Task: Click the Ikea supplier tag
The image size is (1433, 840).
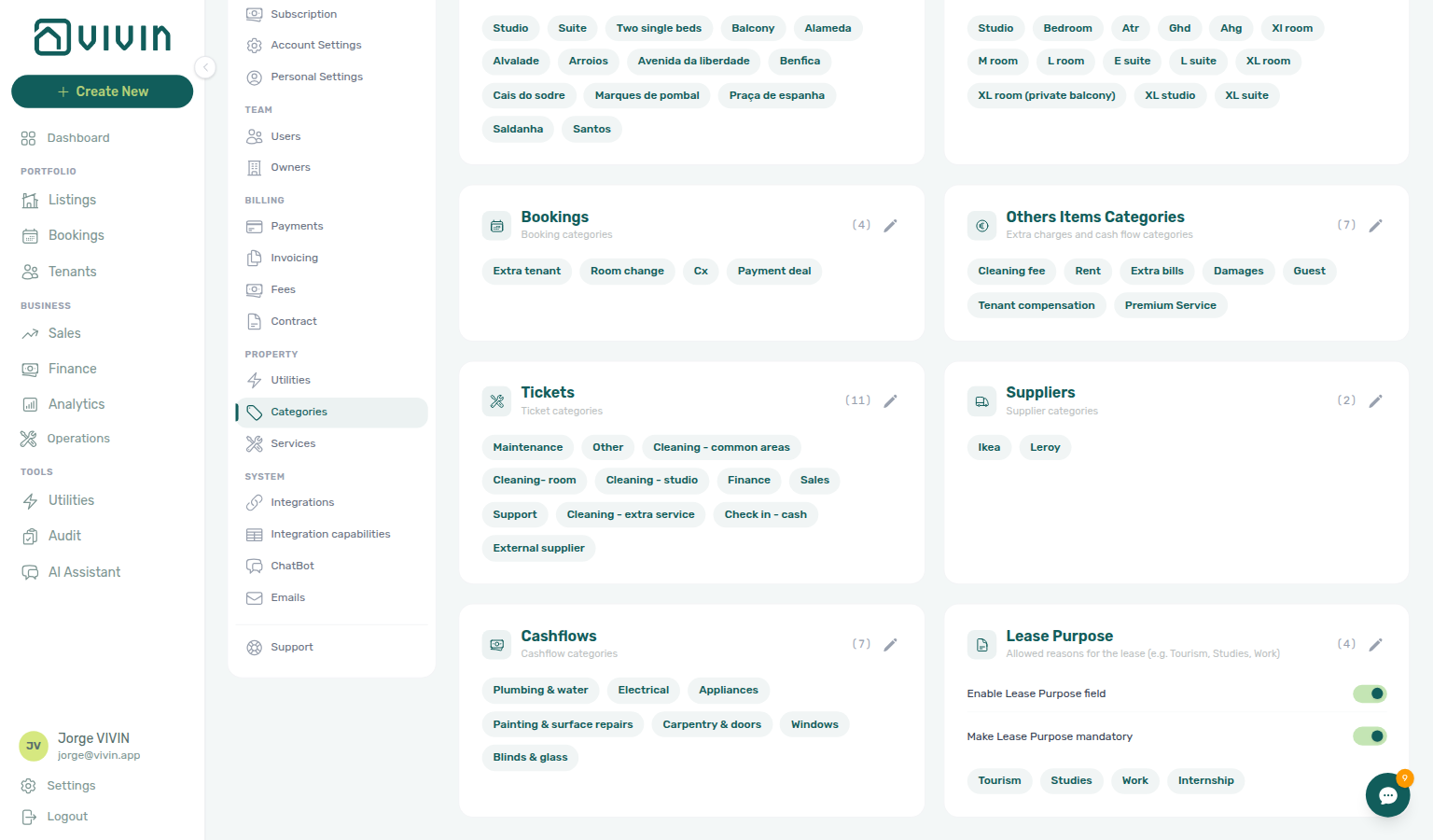Action: (x=989, y=447)
